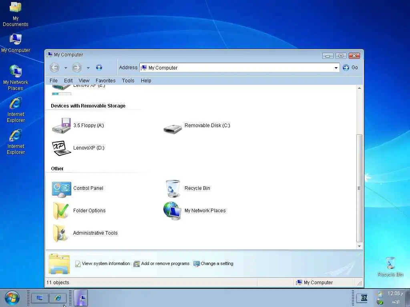The width and height of the screenshot is (410, 307).
Task: Select the Control Panel icon
Action: click(x=61, y=189)
